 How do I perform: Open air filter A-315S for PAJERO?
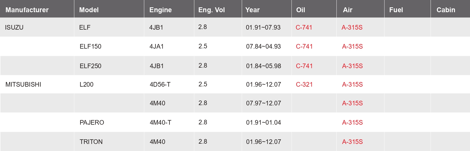pos(352,122)
